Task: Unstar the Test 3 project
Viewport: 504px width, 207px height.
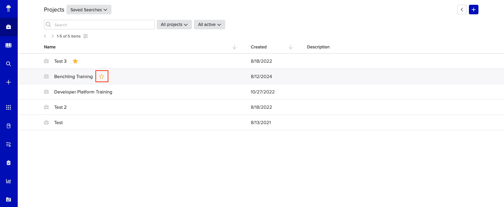Action: [x=75, y=61]
